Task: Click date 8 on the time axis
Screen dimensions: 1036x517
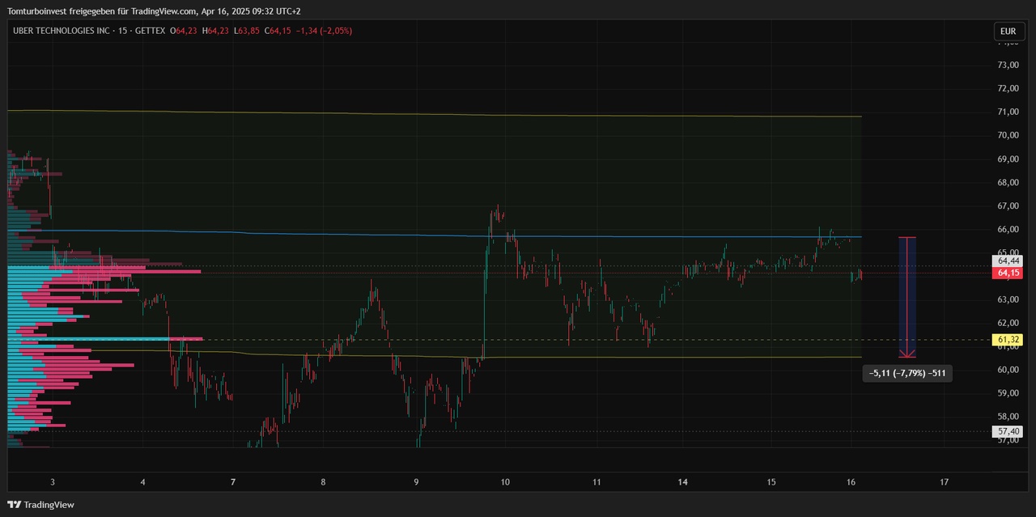Action: pos(323,482)
